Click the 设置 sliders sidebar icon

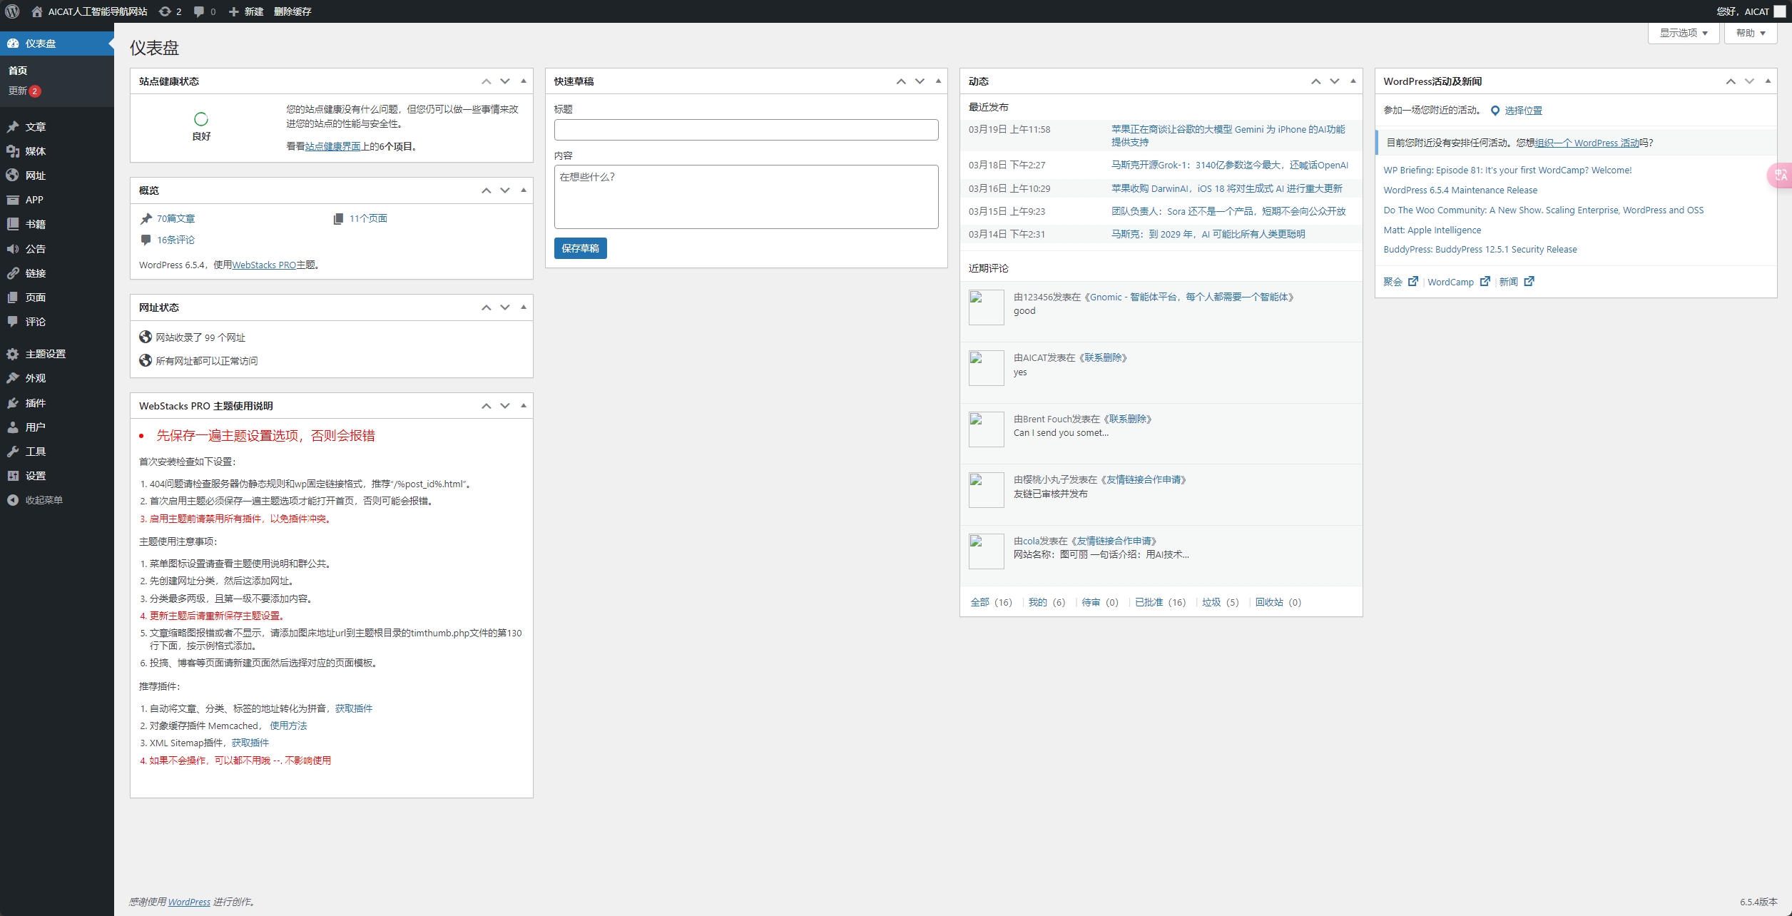[x=13, y=476]
